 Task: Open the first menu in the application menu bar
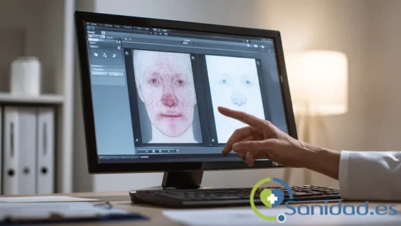(93, 24)
